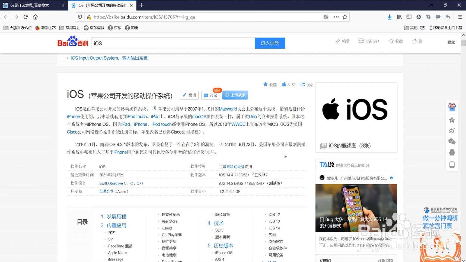Open the Firefox library icon
The image size is (466, 262).
(x=399, y=17)
